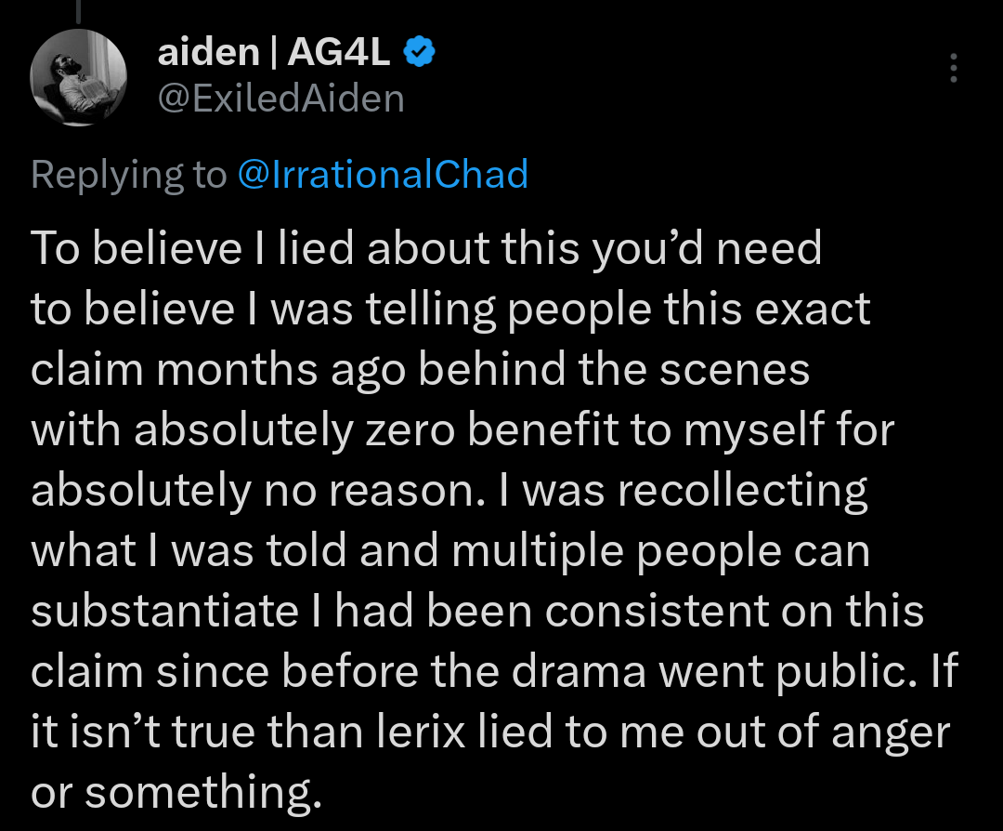Click the line "with absolutely zero benefit"
The height and width of the screenshot is (831, 1003).
point(462,429)
